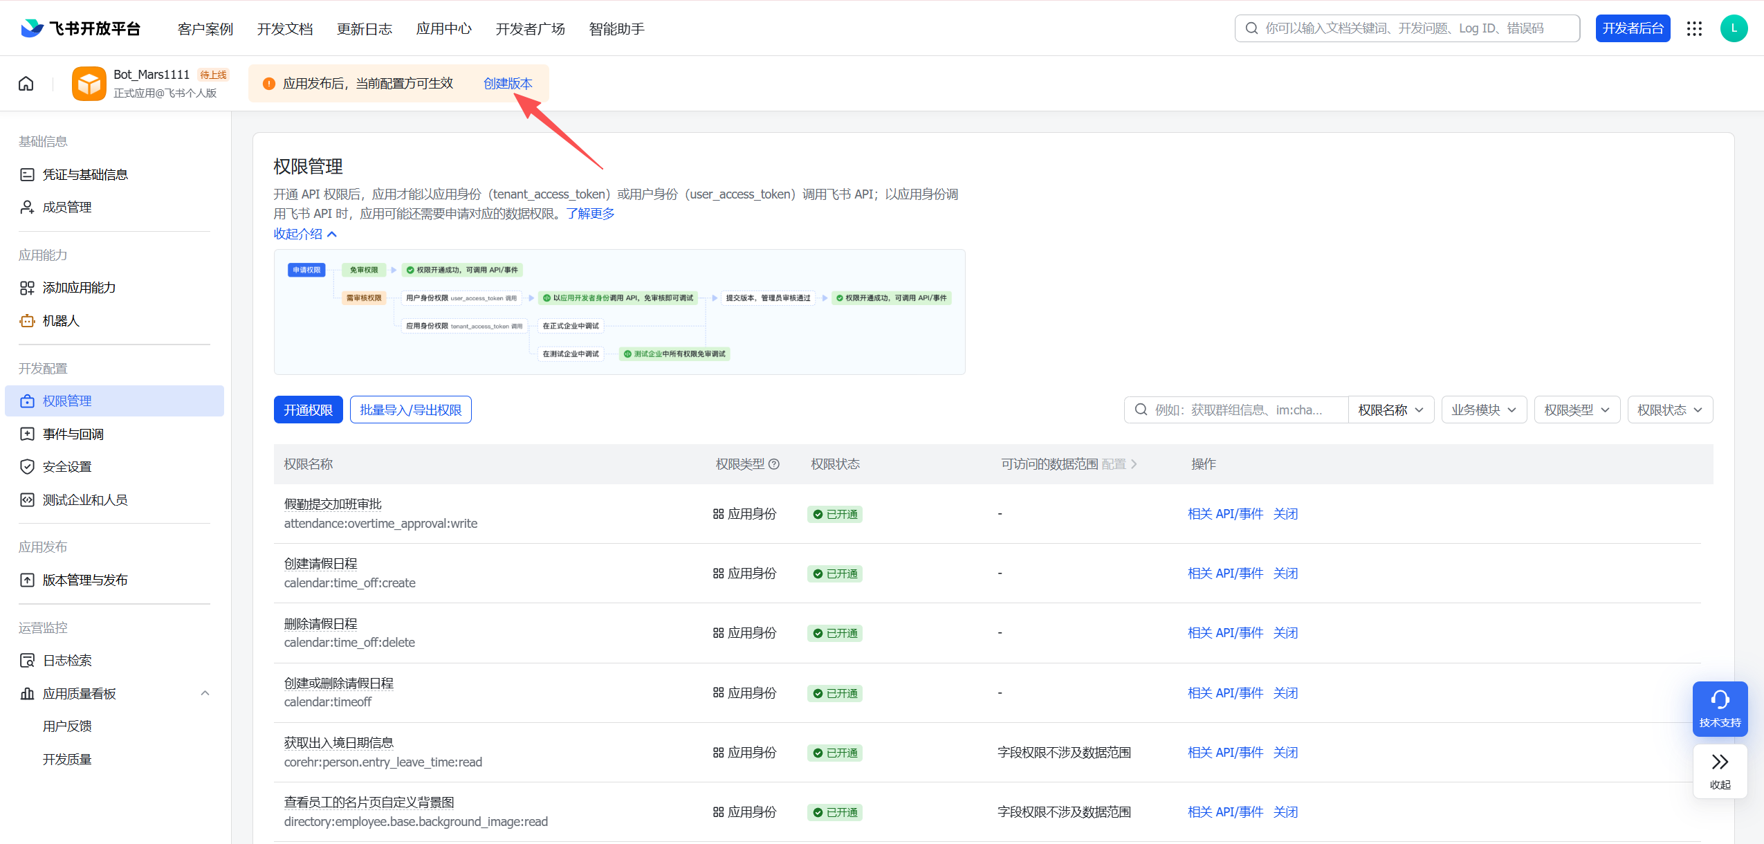Collapse the floating panel via double-arrow icon
This screenshot has height=844, width=1764.
[x=1720, y=762]
